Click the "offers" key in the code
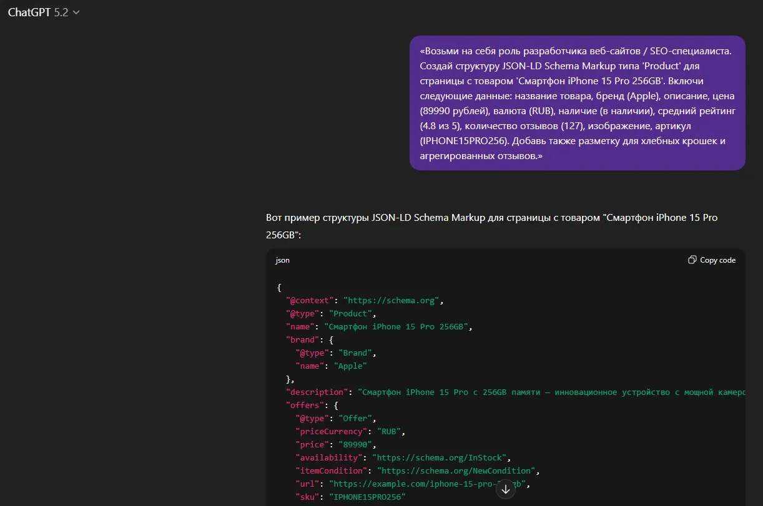 [305, 406]
